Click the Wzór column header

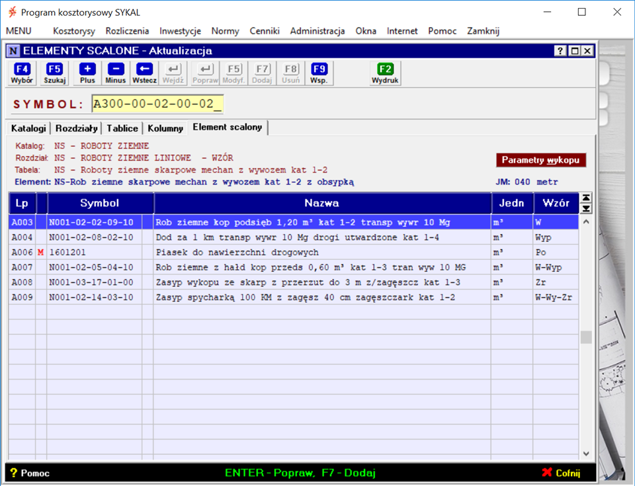tap(556, 203)
